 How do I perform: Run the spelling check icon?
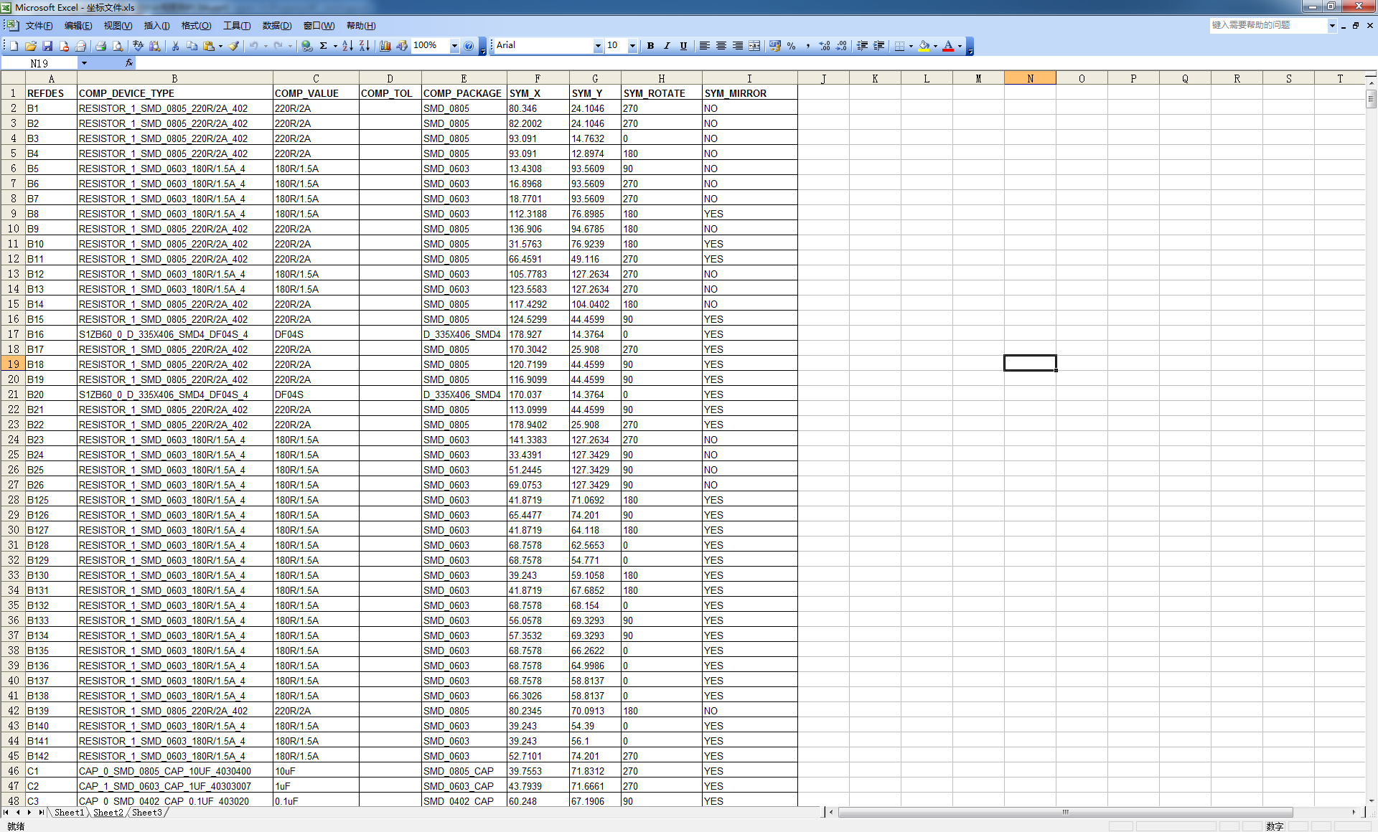[139, 46]
